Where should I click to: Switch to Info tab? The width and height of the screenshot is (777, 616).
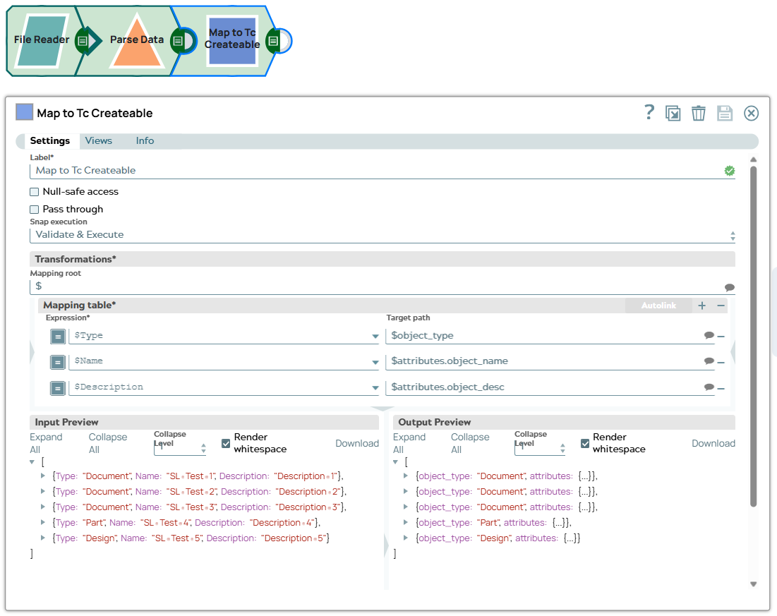pos(145,140)
